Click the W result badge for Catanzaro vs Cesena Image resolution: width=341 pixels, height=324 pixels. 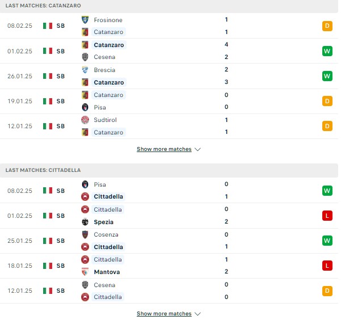pyautogui.click(x=327, y=51)
